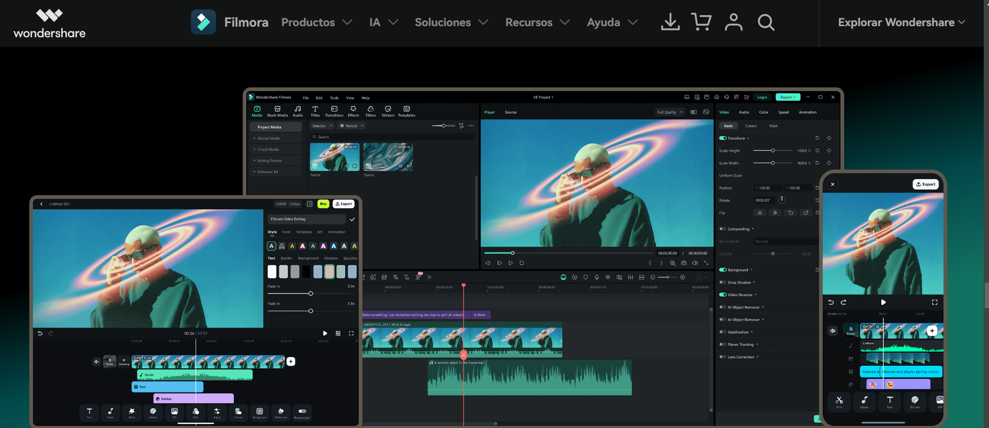Open the Selector dropdown in media panel
The height and width of the screenshot is (428, 989).
tap(322, 126)
